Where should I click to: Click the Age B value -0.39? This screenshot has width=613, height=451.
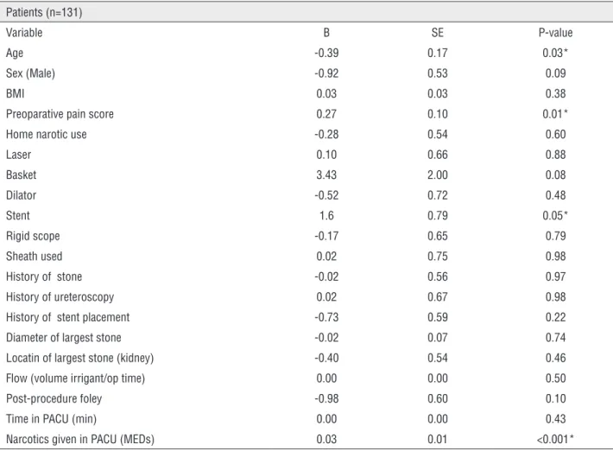coord(326,53)
